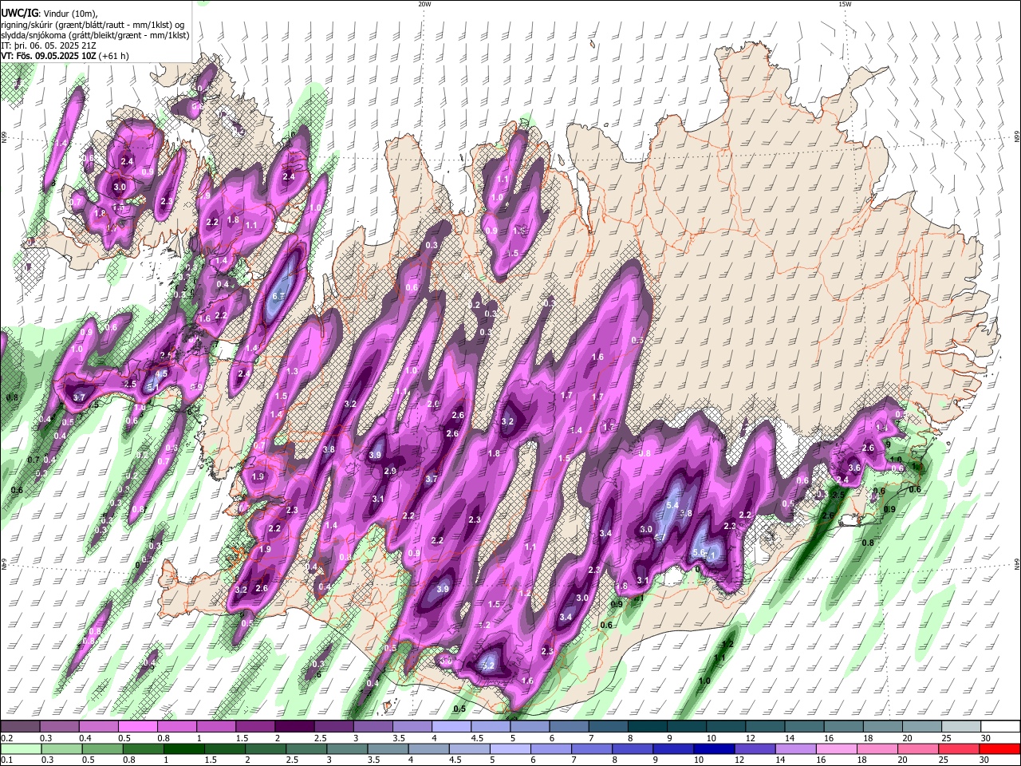Viewport: 1021px width, 766px height.
Task: Click the VT: Fös. 09.05.2025 10Z valid time
Action: [x=65, y=57]
